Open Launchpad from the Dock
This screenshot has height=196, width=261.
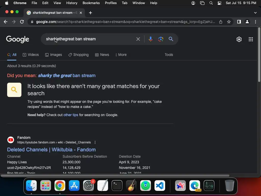tap(46, 186)
